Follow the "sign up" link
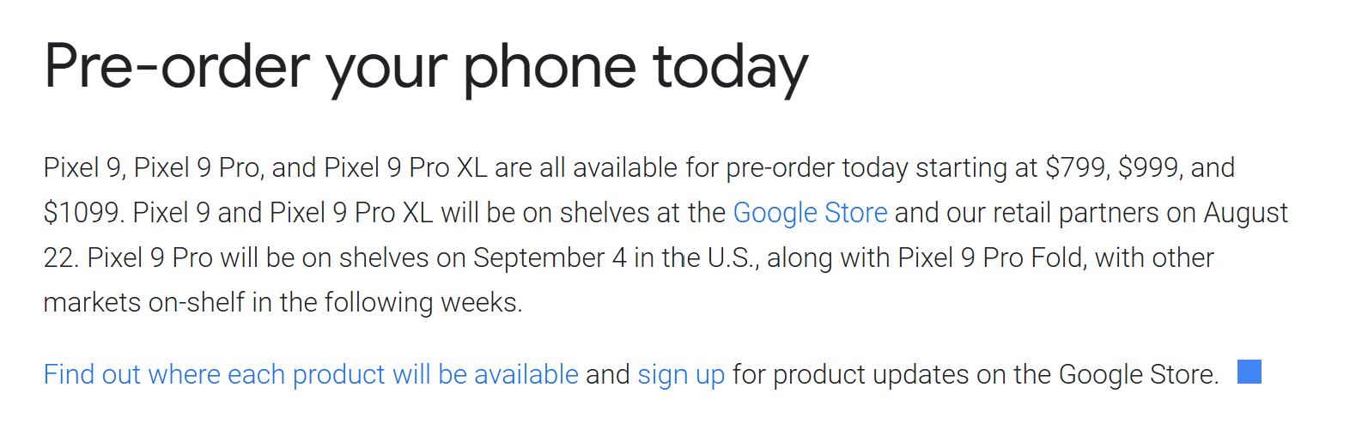The width and height of the screenshot is (1362, 436). 681,374
